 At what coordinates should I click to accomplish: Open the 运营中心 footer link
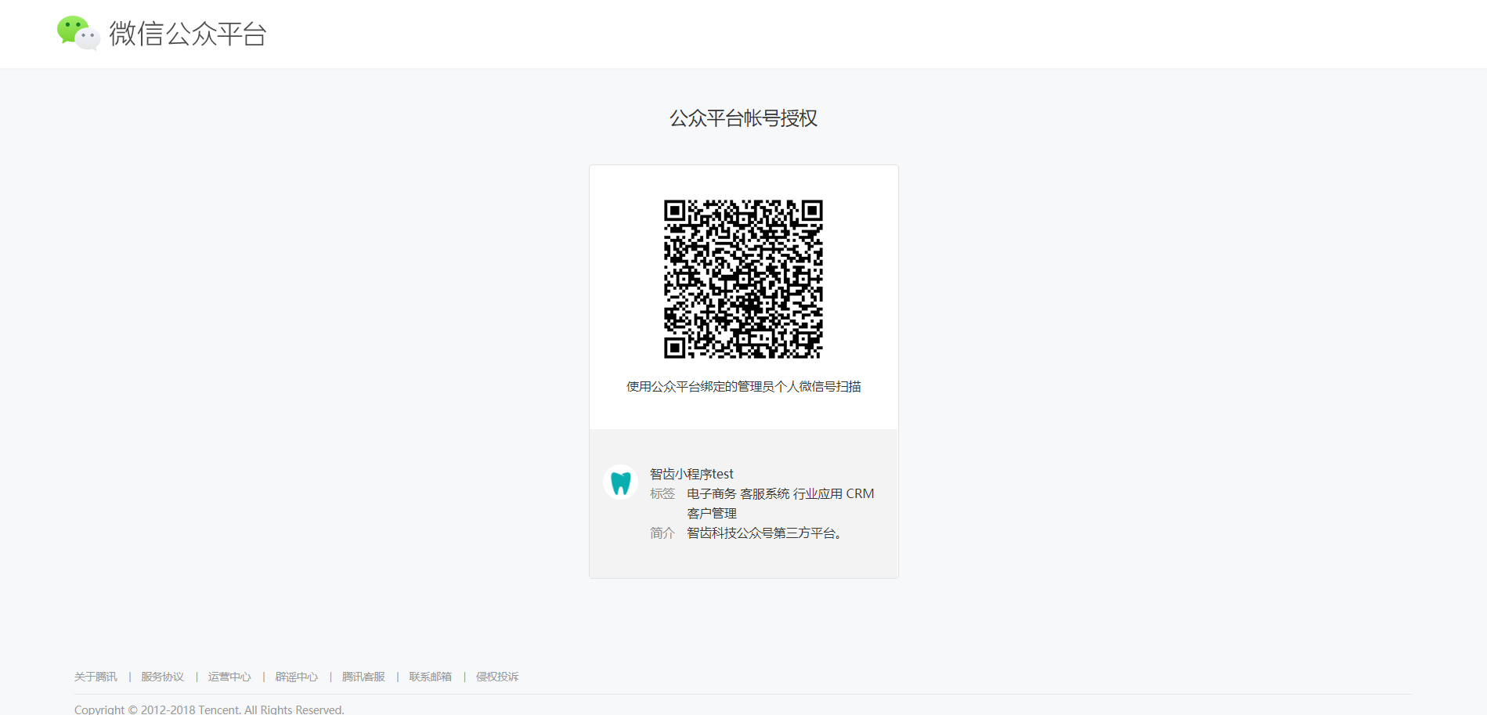[229, 677]
